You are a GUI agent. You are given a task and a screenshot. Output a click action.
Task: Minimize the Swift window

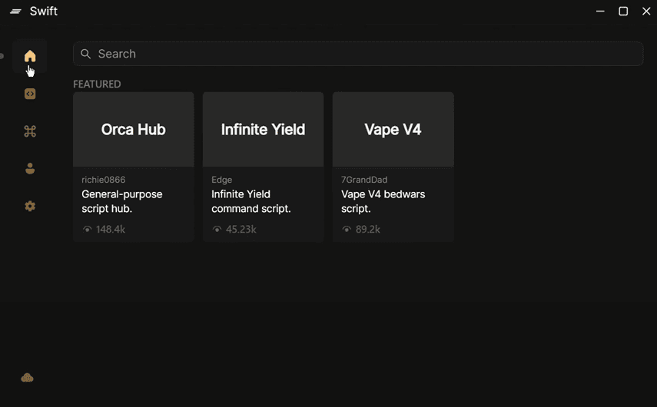click(600, 12)
